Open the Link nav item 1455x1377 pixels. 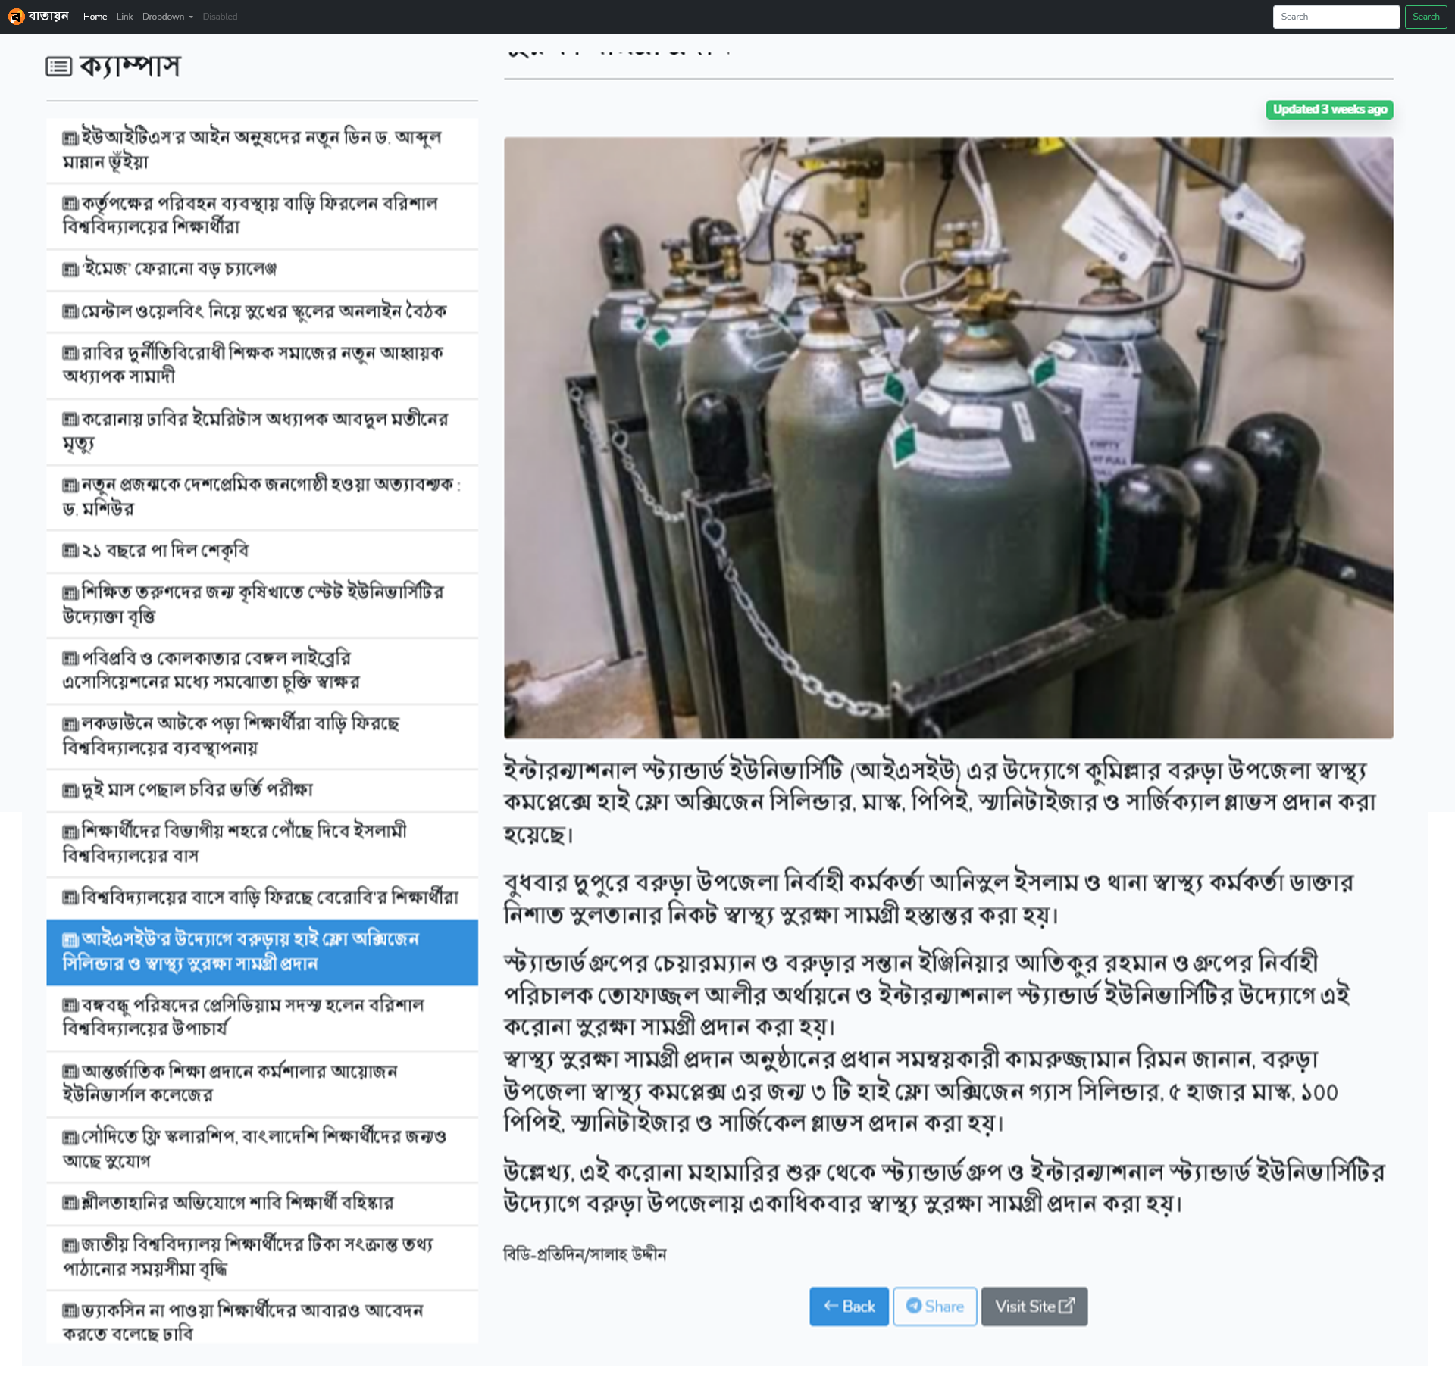tap(124, 17)
